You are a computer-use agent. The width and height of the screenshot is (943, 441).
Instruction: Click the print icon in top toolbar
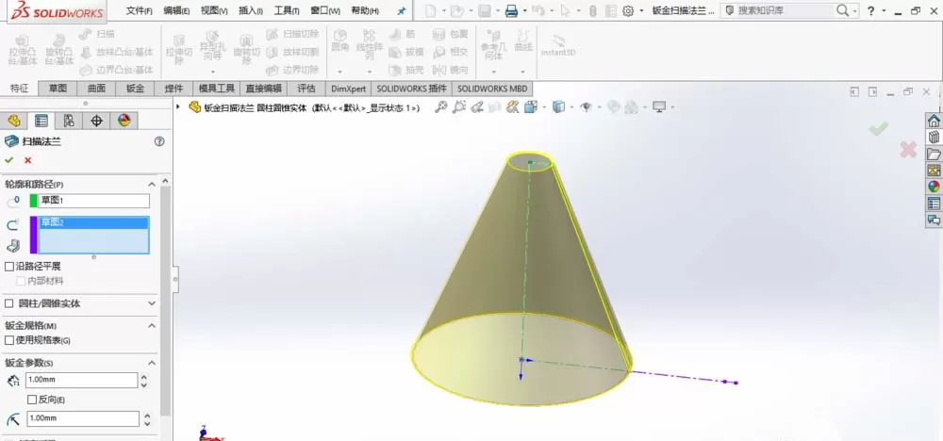click(x=511, y=10)
